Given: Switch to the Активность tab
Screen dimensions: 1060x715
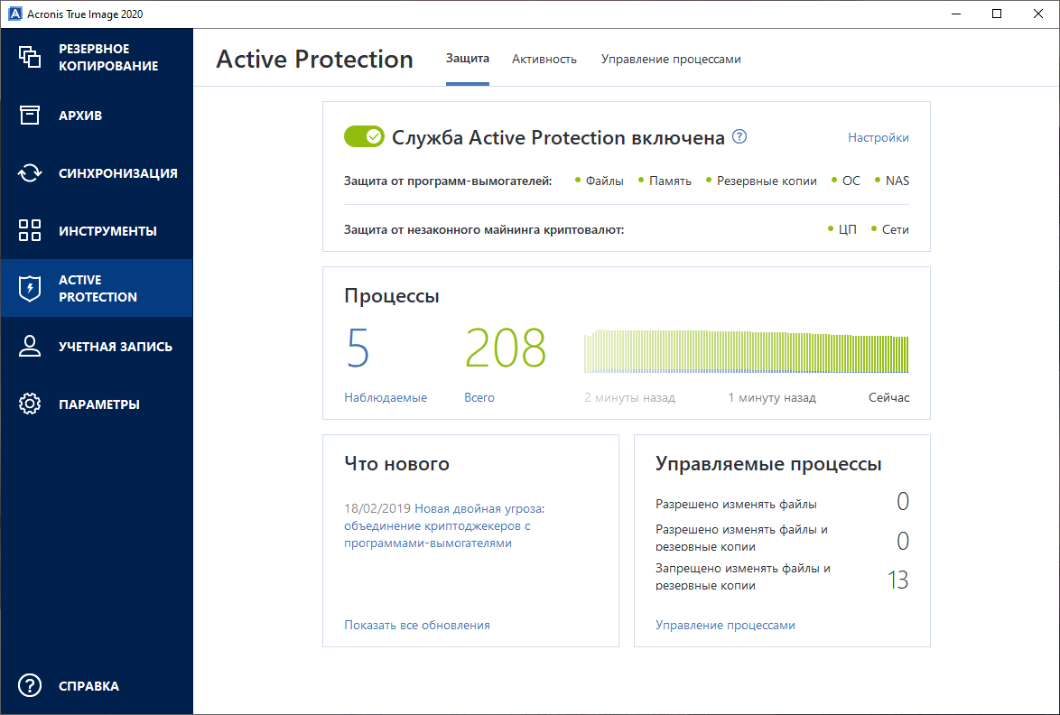Looking at the screenshot, I should click(544, 58).
